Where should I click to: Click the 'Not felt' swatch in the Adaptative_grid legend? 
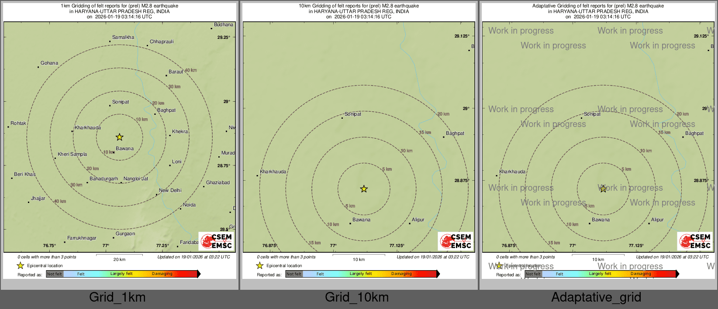pos(533,274)
